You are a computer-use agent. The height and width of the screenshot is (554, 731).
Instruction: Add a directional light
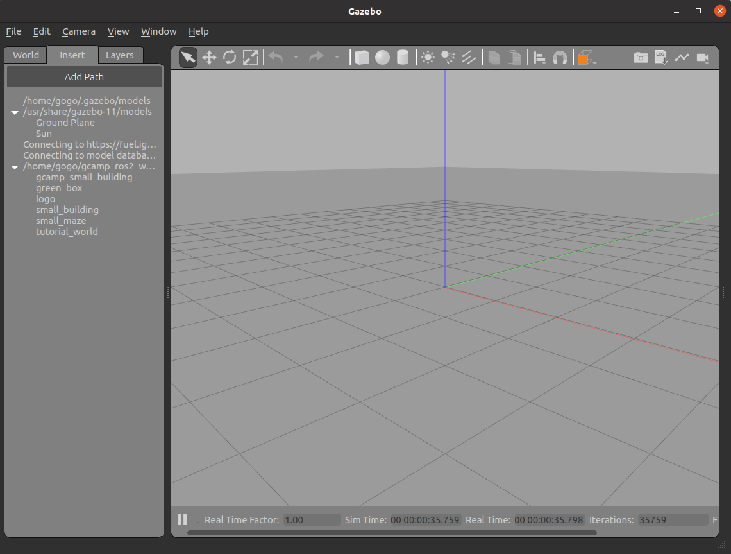click(x=469, y=57)
